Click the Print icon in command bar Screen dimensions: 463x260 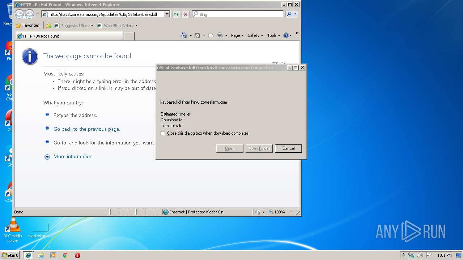pos(219,35)
